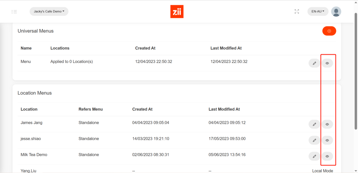Click the edit pencil for Universal Menu row
Image resolution: width=358 pixels, height=173 pixels.
(314, 63)
